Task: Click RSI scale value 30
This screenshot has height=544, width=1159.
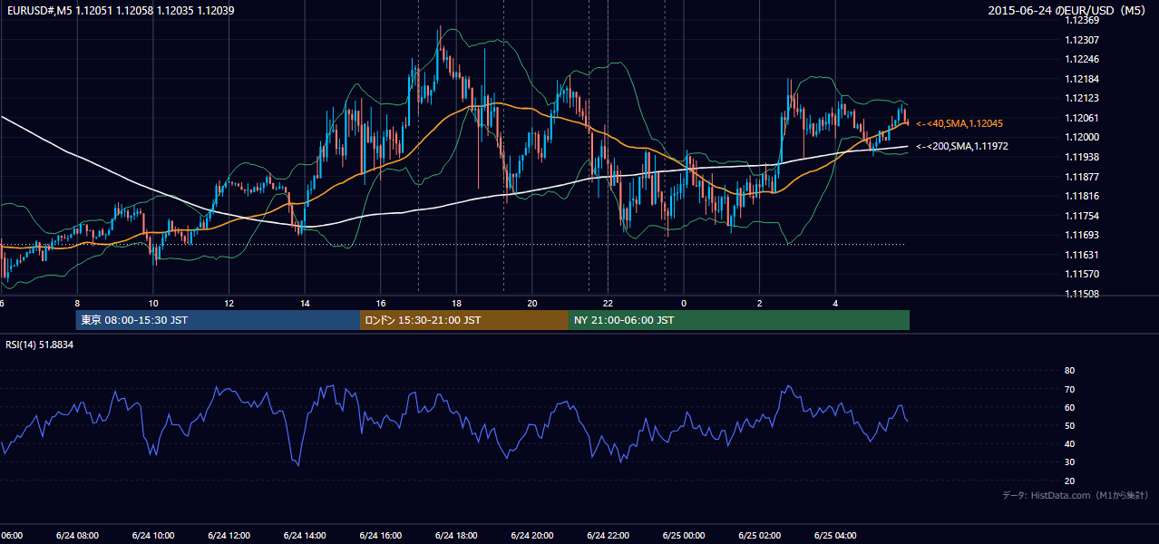Action: [x=1069, y=461]
